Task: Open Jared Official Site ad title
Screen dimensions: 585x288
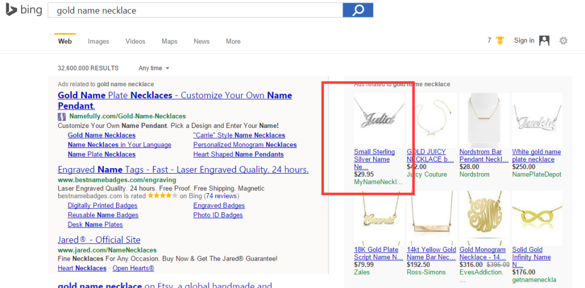Action: tap(99, 240)
